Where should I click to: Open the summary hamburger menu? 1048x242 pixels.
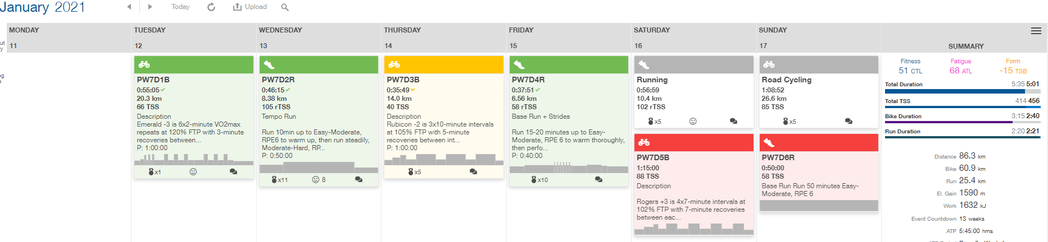point(1036,31)
